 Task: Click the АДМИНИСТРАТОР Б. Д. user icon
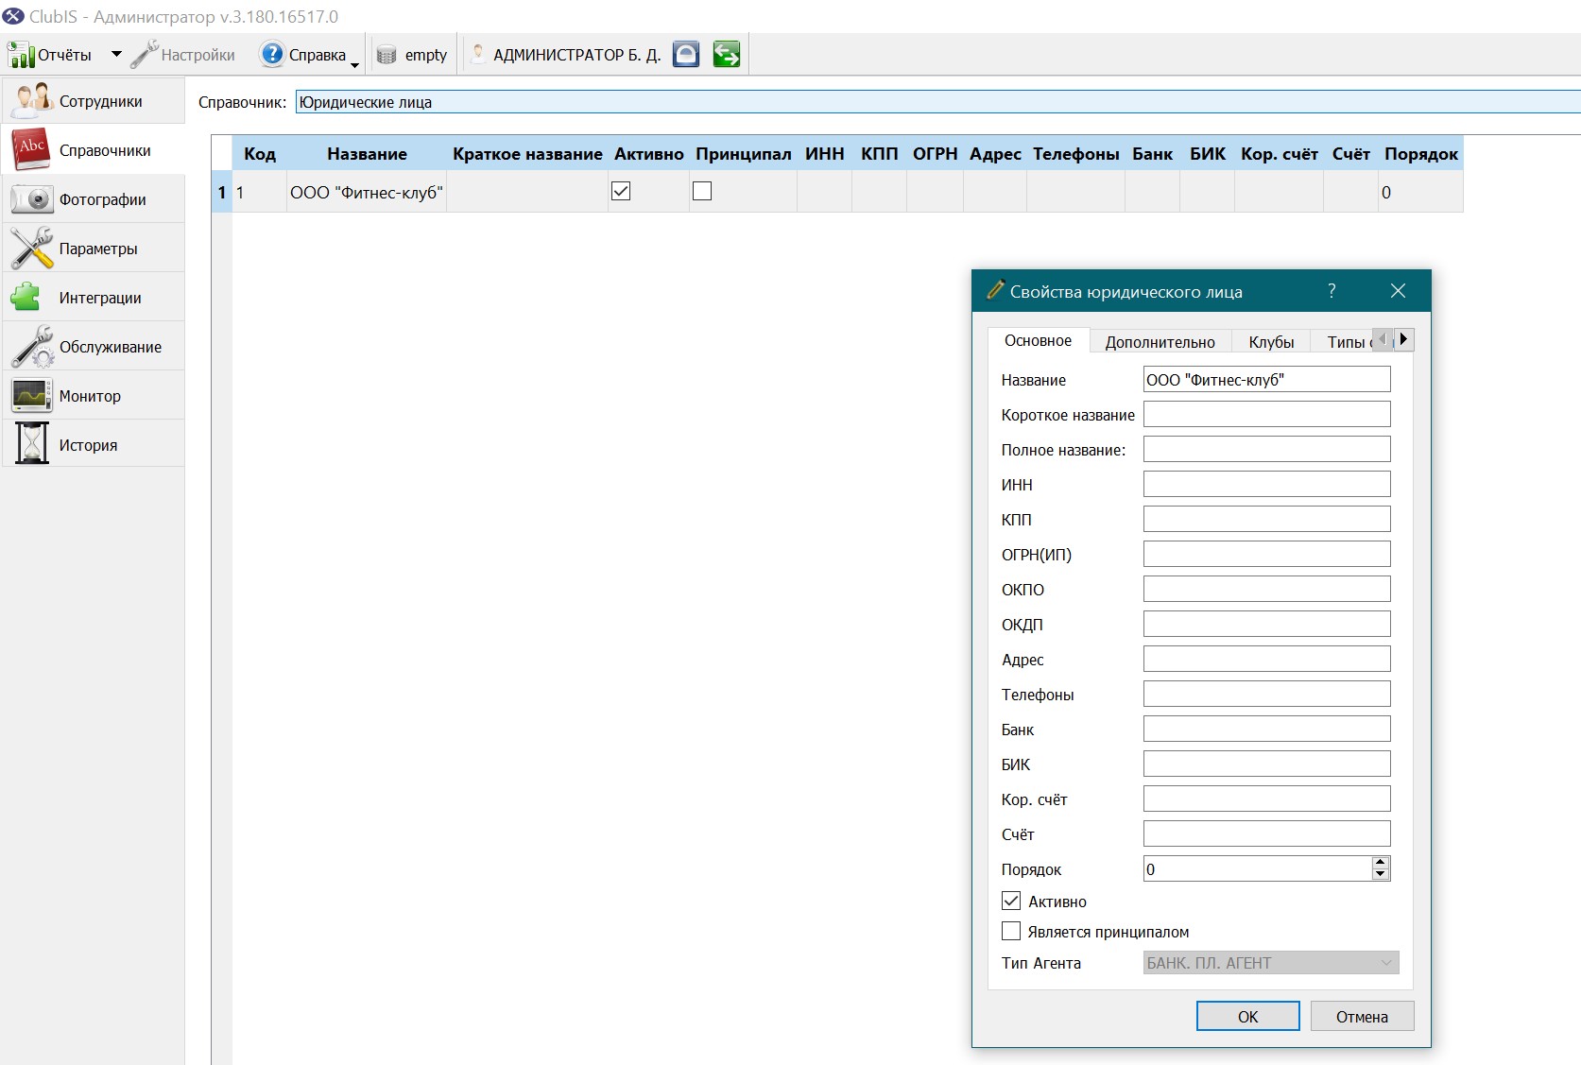tap(478, 55)
